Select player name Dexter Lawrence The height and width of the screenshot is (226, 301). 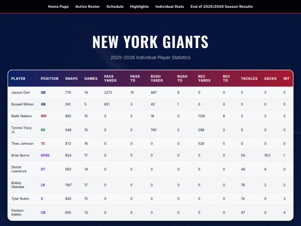pos(19,169)
